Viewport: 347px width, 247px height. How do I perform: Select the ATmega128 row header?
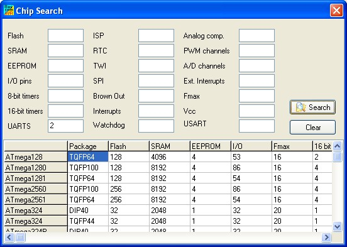click(36, 157)
